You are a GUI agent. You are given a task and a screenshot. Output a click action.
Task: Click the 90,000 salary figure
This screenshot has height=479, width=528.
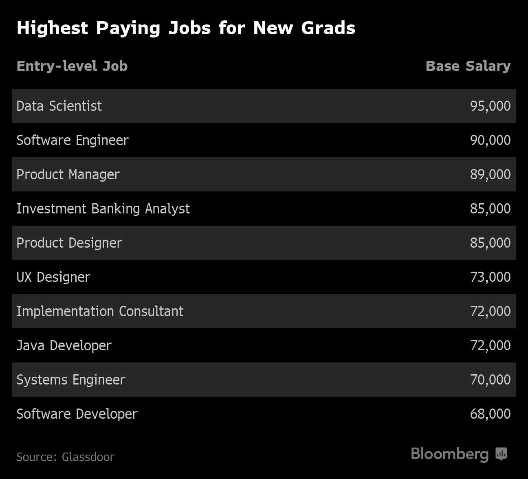pyautogui.click(x=490, y=140)
